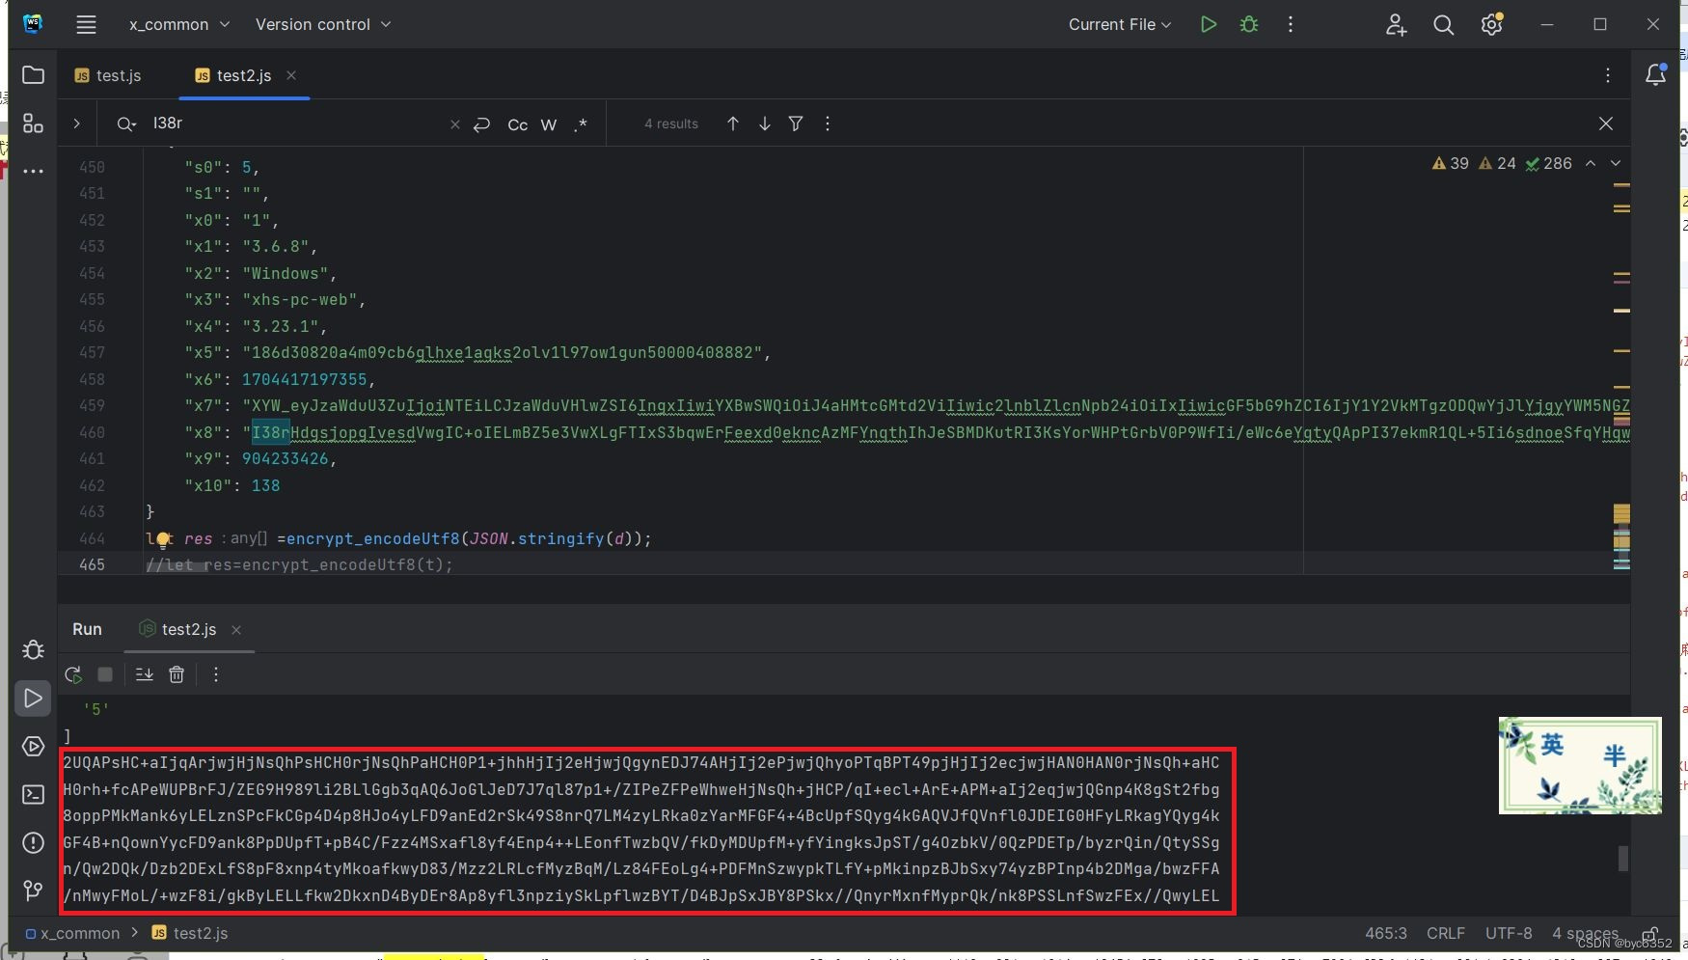Expand the Version control dropdown
Image resolution: width=1688 pixels, height=960 pixels.
322,24
